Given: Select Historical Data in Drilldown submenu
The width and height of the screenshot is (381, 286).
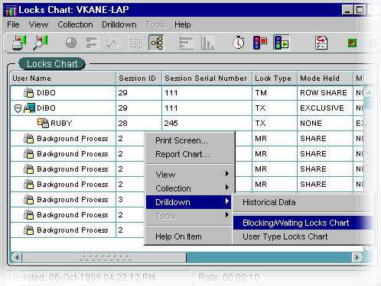Looking at the screenshot, I should point(303,202).
